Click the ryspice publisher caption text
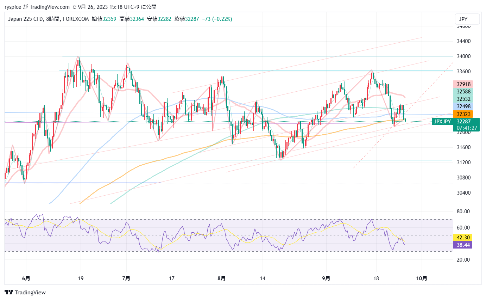This screenshot has height=300, width=486. click(x=80, y=7)
